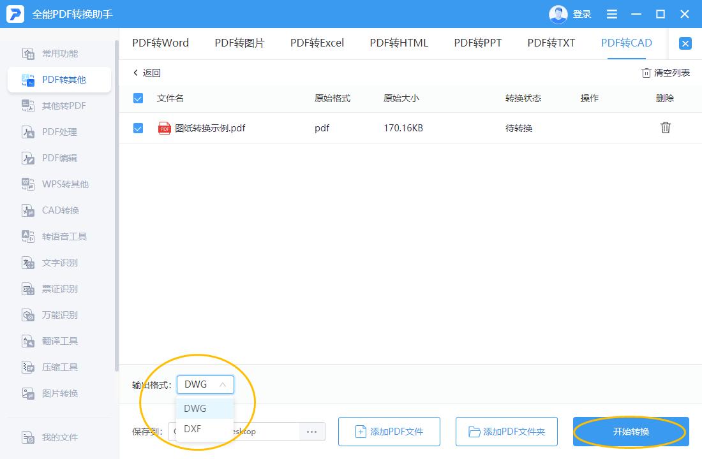Image resolution: width=702 pixels, height=459 pixels.
Task: Delete 图纸转换示例.pdf using the trash icon
Action: coord(666,127)
